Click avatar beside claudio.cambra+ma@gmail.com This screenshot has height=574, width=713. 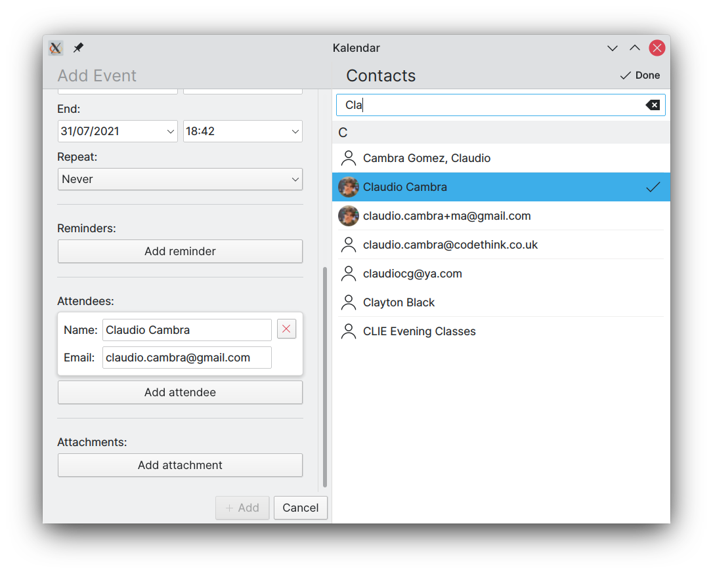[349, 216]
